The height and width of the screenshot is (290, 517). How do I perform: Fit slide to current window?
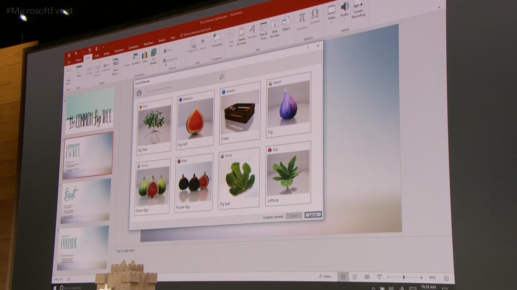pos(446,278)
